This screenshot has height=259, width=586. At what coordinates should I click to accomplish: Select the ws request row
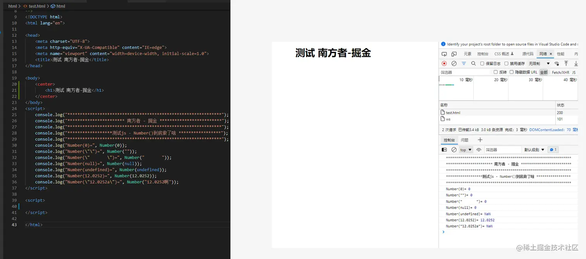tap(508, 119)
